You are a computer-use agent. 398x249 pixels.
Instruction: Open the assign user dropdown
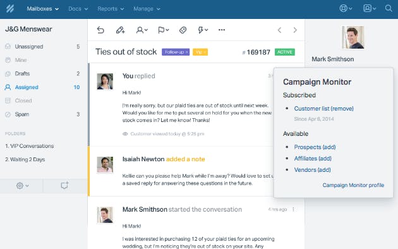coord(142,30)
